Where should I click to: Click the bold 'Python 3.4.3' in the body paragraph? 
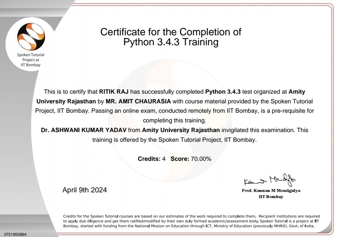click(223, 92)
